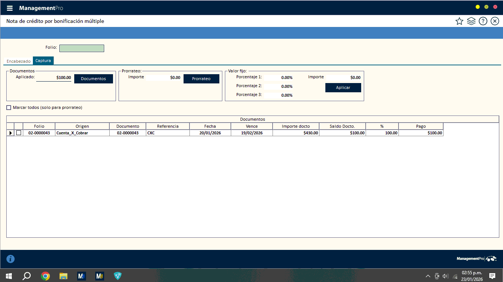Open help with question mark icon
Screen dimensions: 503x282
483,21
